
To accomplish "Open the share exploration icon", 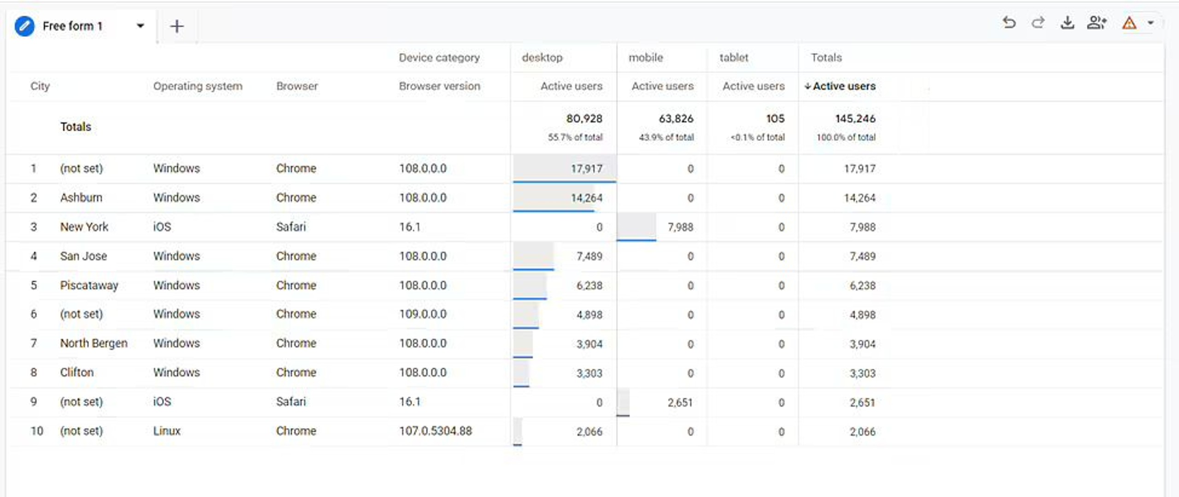I will tap(1096, 23).
